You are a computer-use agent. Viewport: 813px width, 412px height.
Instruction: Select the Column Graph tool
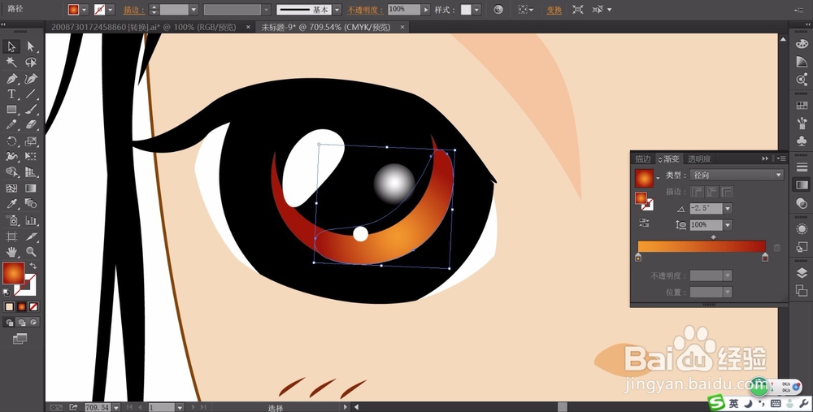pos(31,220)
